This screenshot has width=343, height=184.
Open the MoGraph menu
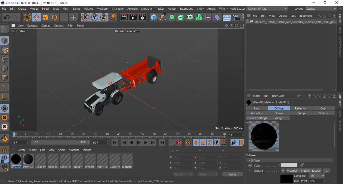[x=103, y=9]
